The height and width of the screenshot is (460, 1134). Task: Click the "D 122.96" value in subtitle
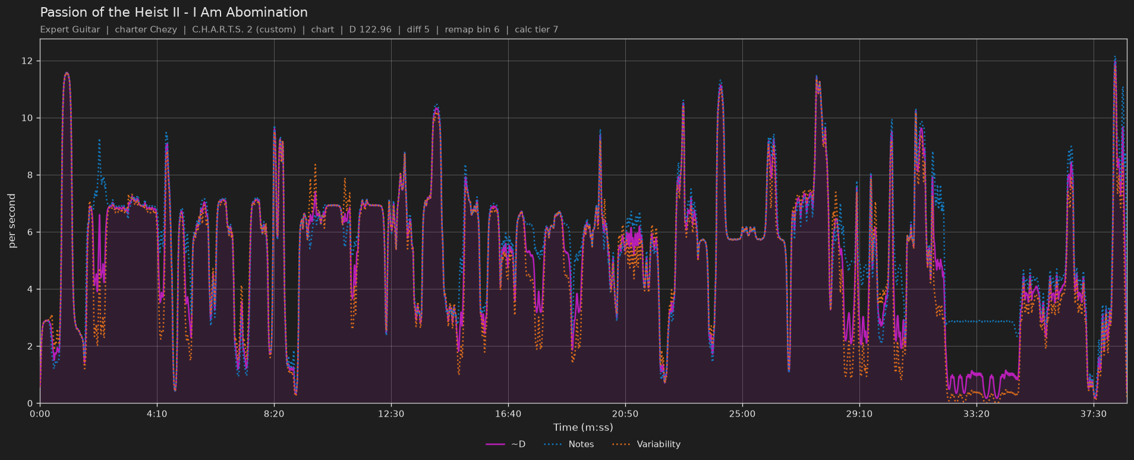(370, 30)
